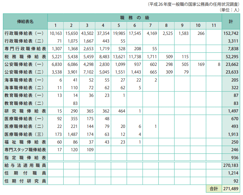Viewport: 243px width, 195px height.
Task: Click total value 1,214
Action: (233, 173)
